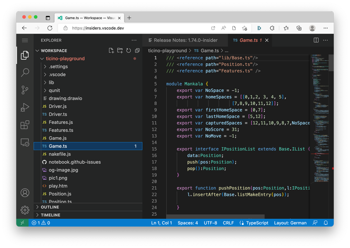Refresh the Explorer file tree
The height and width of the screenshot is (248, 350).
pos(128,50)
